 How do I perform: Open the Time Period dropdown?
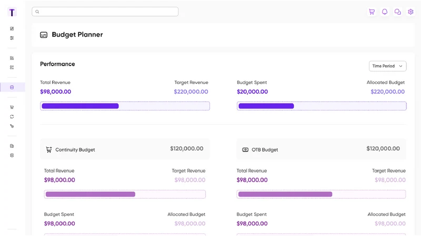click(x=387, y=66)
